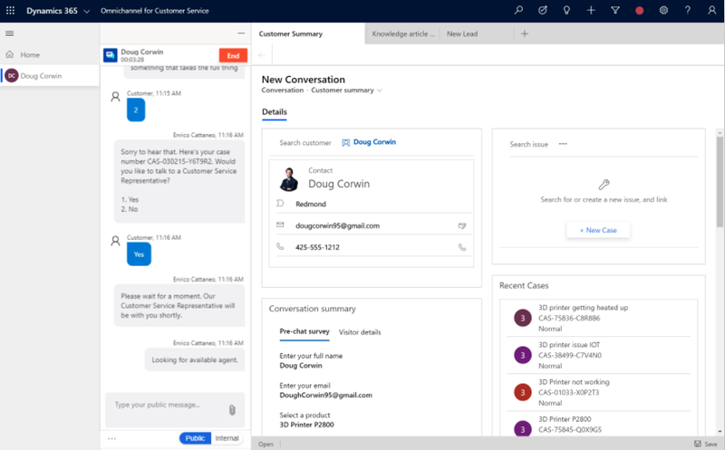Minimize the chat communication panel
The width and height of the screenshot is (725, 450).
pos(241,34)
